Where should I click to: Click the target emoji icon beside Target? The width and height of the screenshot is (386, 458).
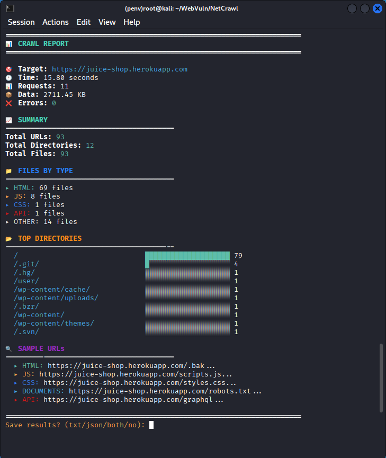pyautogui.click(x=8, y=69)
